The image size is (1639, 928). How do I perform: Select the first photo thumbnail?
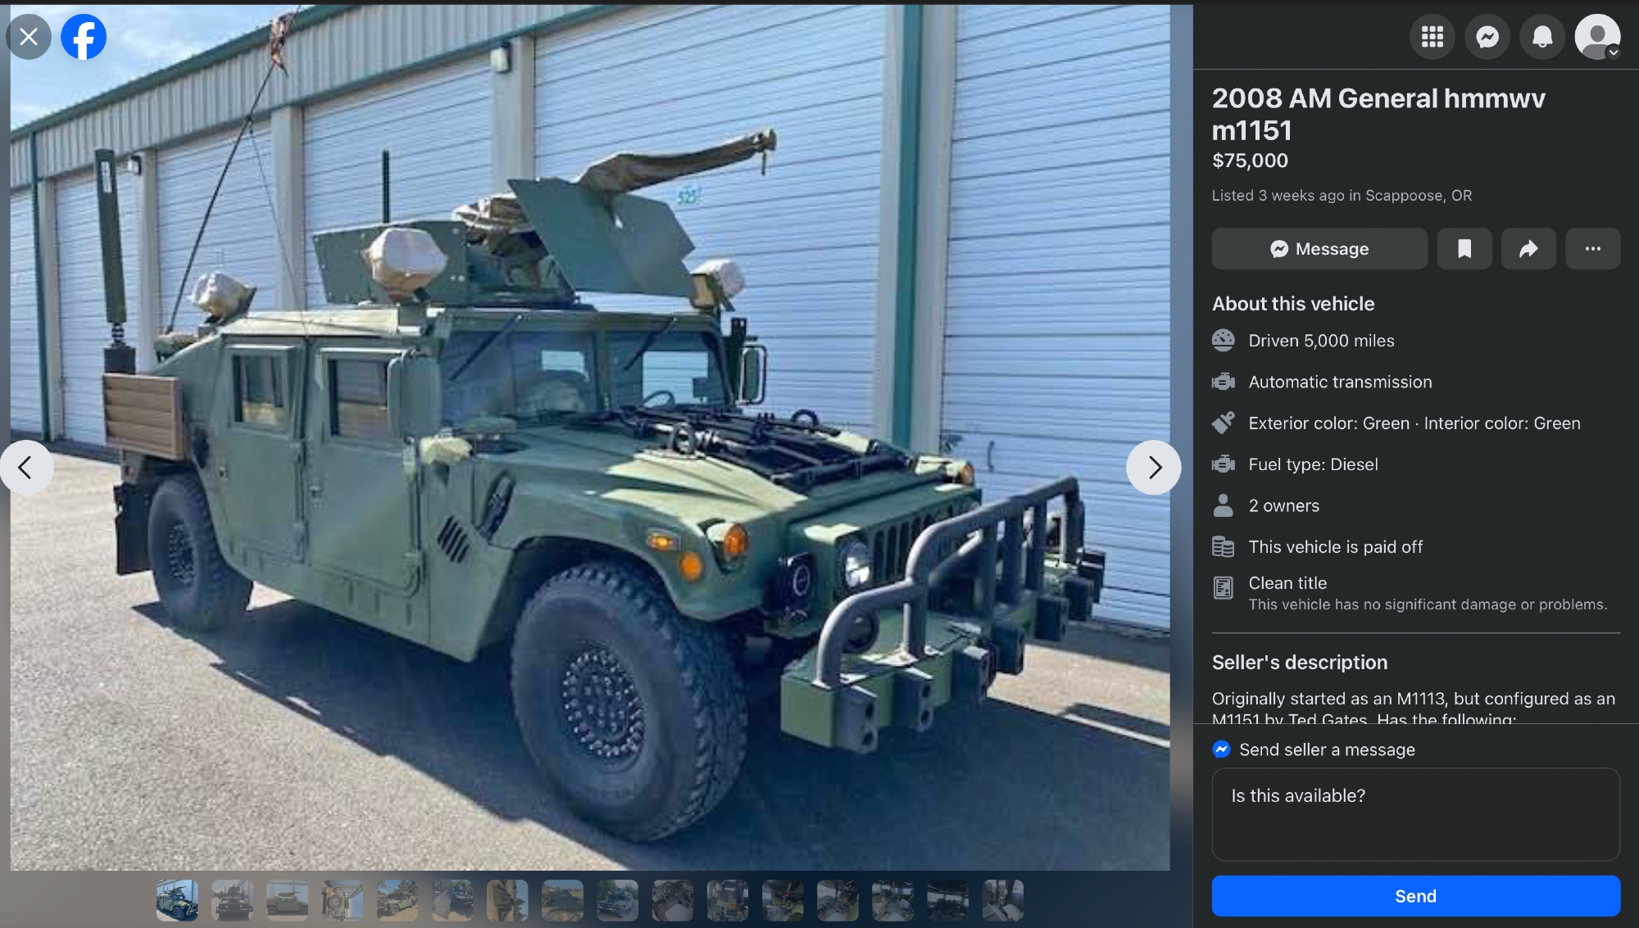pyautogui.click(x=177, y=900)
